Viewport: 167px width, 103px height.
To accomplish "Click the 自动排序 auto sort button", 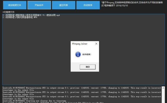I will [88, 5].
